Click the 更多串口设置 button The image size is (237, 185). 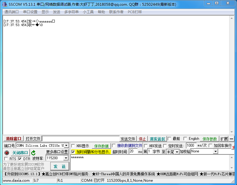pos(57,152)
